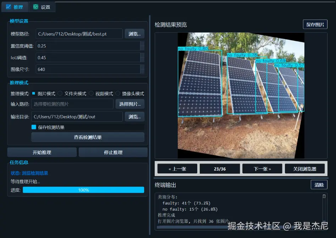Go to next image with 下一张

262,169
